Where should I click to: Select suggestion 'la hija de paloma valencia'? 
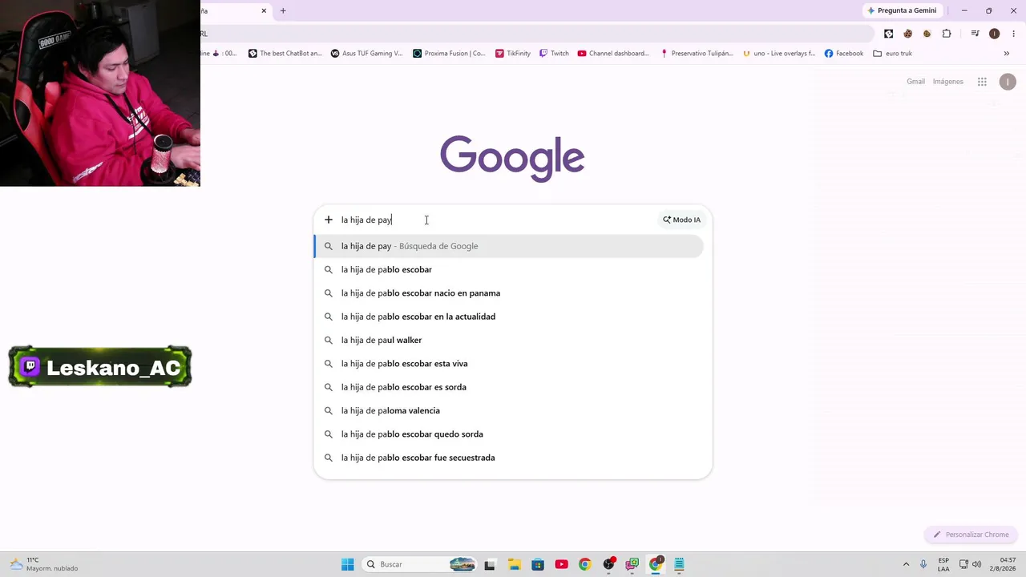509,410
